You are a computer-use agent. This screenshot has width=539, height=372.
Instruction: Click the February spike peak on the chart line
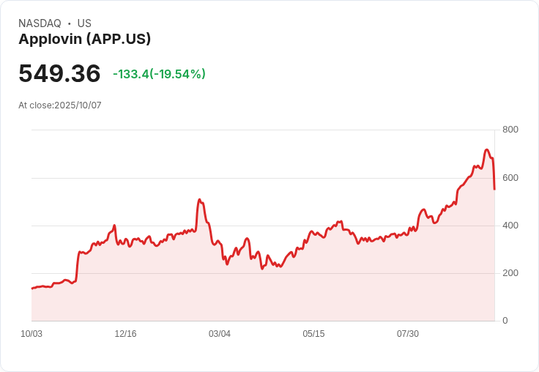[199, 199]
